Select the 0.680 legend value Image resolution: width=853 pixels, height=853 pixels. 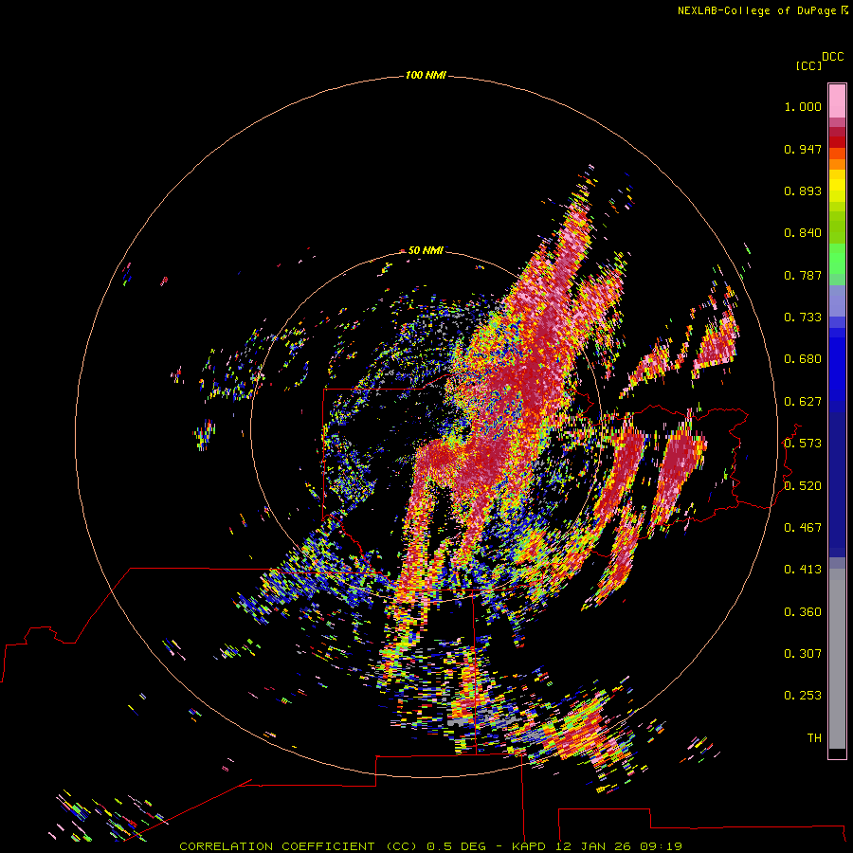(803, 359)
